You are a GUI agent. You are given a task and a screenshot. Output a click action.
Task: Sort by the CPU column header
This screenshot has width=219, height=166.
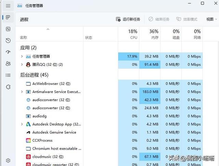129,34
